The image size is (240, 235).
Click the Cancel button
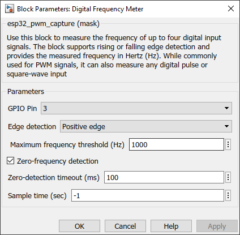tap(125, 226)
